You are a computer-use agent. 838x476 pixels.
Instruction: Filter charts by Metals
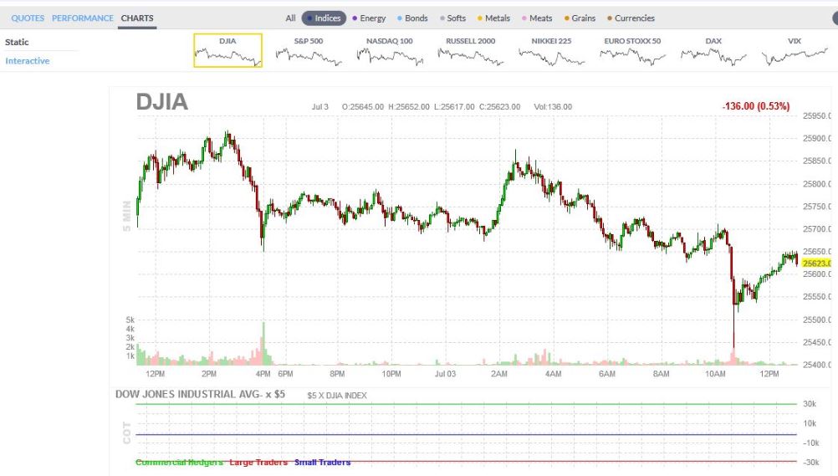point(493,18)
